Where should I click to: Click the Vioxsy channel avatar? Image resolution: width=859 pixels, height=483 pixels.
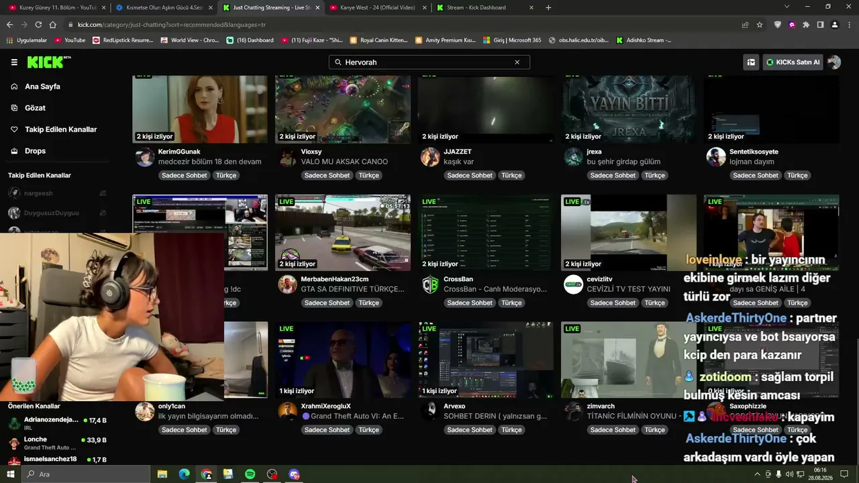pos(288,157)
